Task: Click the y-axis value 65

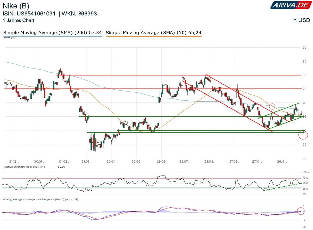Action: pos(304,117)
